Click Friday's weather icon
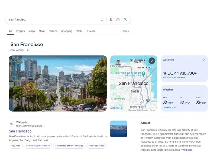The width and height of the screenshot is (220, 165). coord(182,103)
